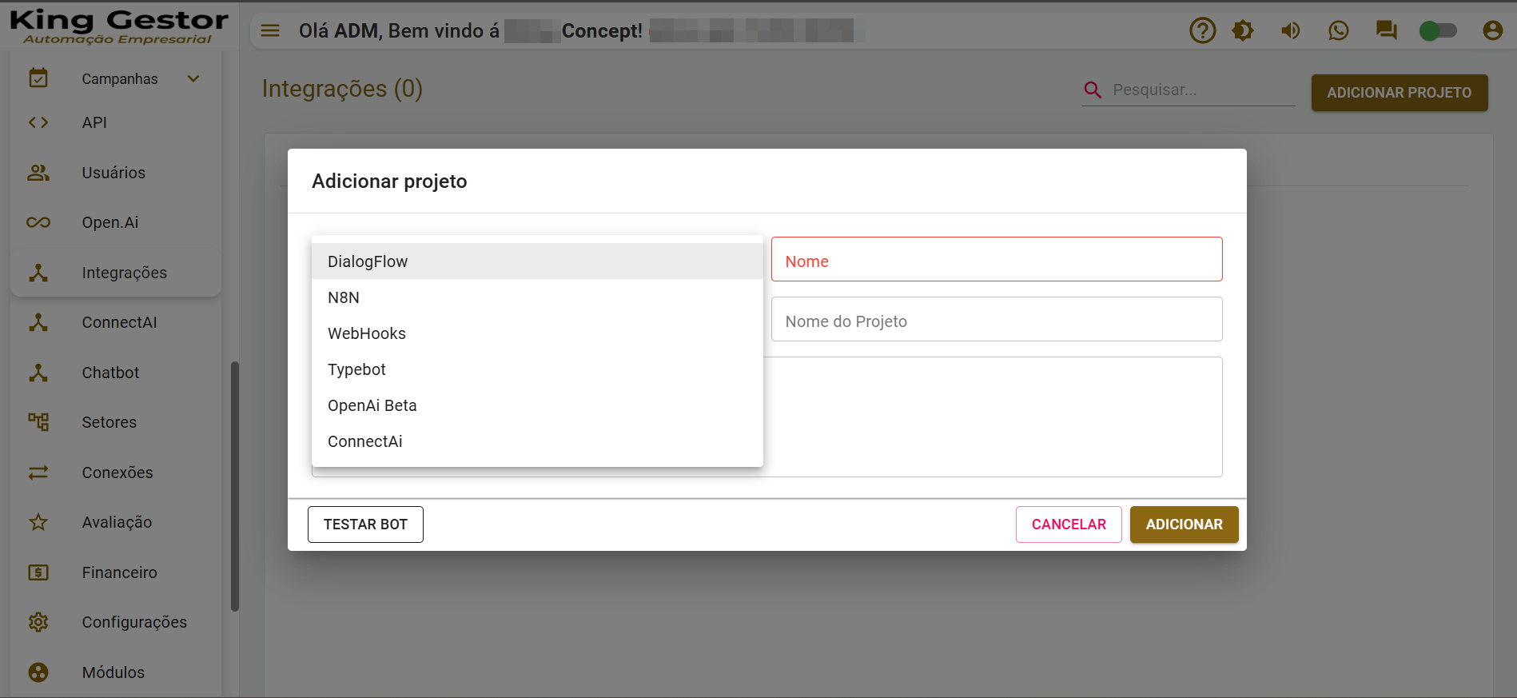This screenshot has height=698, width=1517.
Task: Select DialogFlow from the dropdown list
Action: (x=368, y=261)
